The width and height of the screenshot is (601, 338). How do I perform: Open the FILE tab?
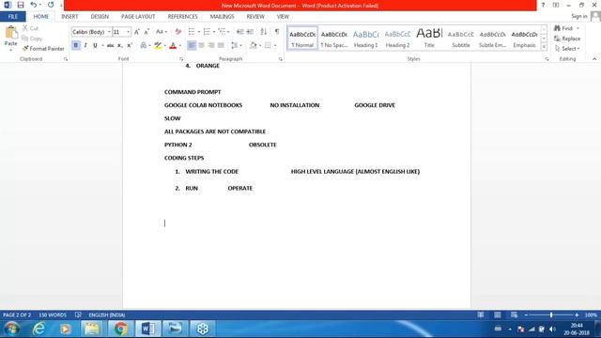point(12,17)
